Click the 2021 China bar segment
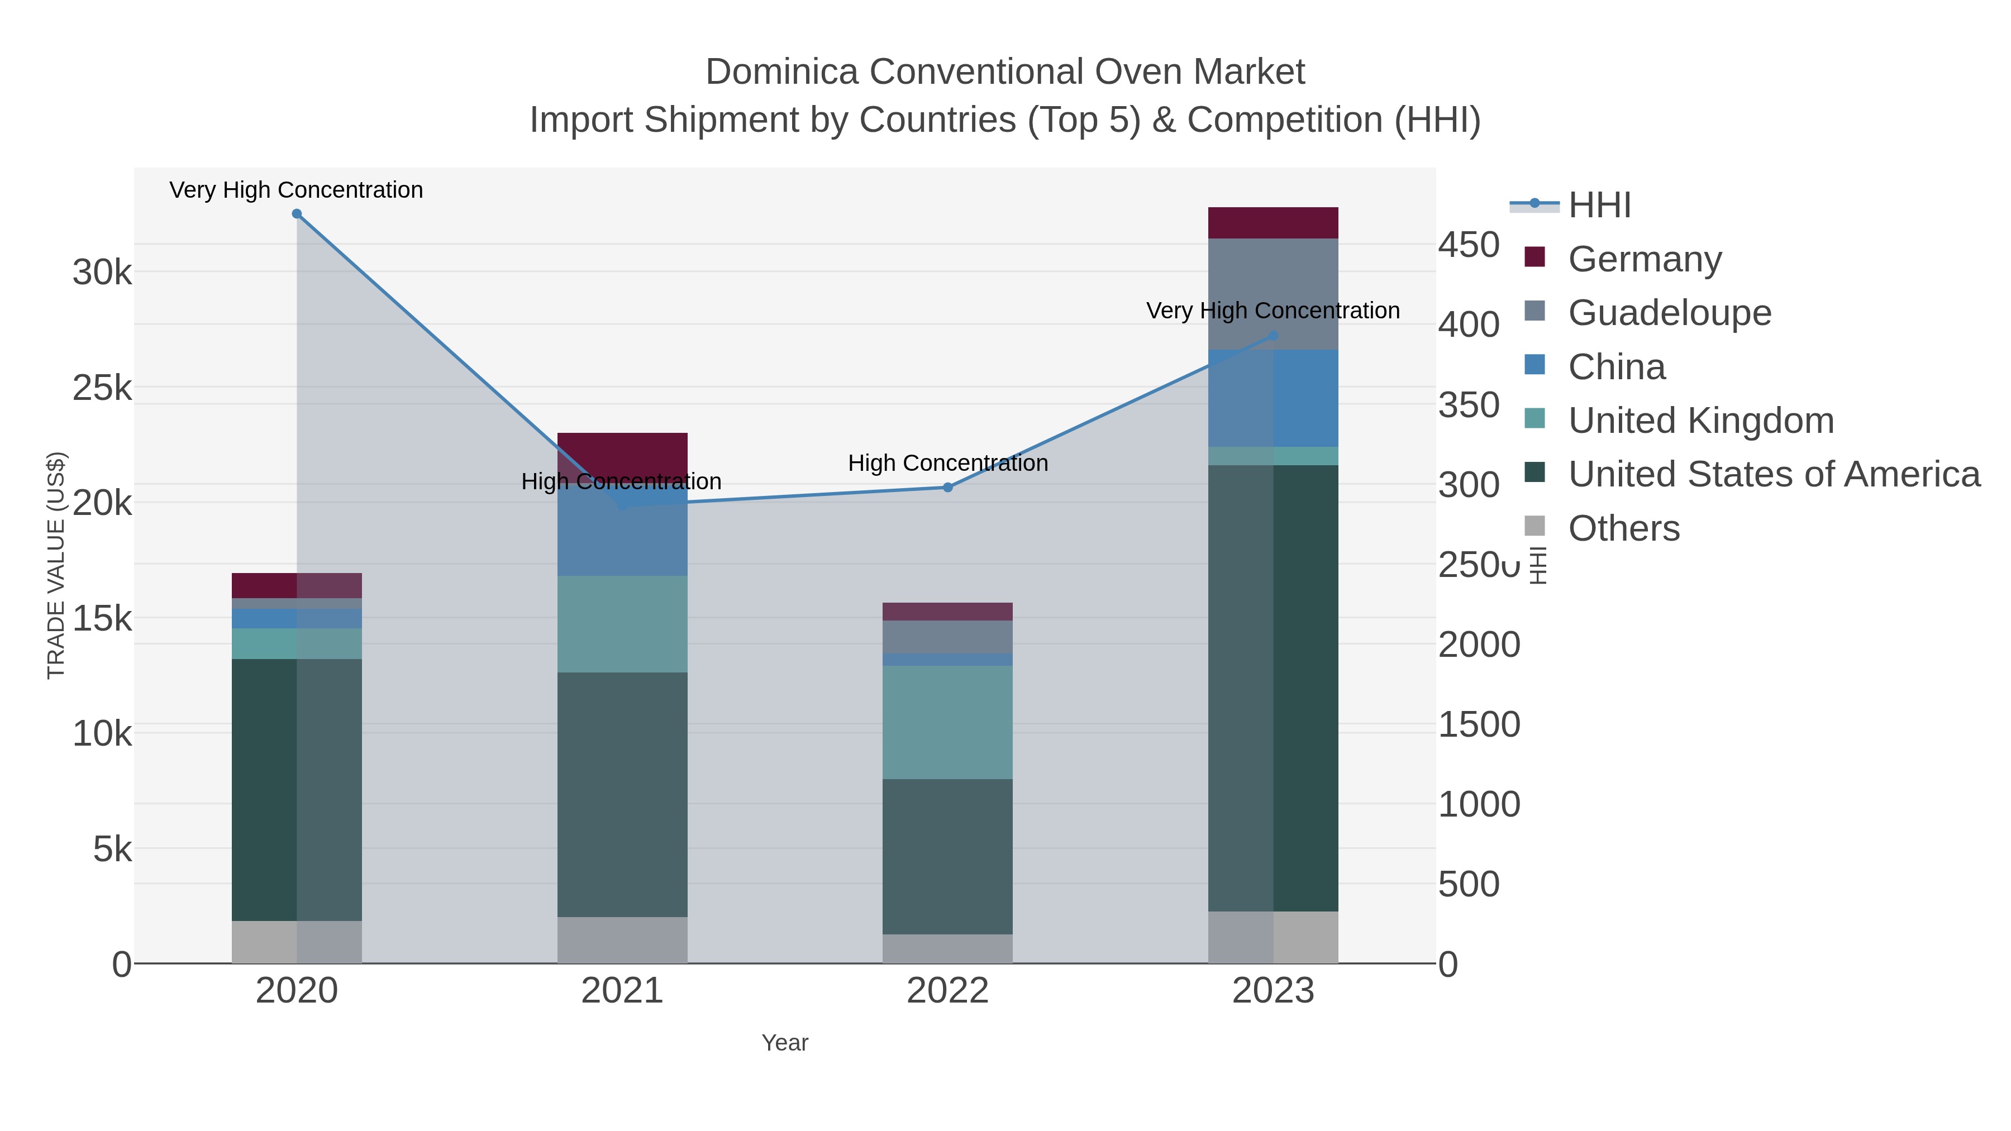This screenshot has height=1131, width=2011. coord(622,529)
